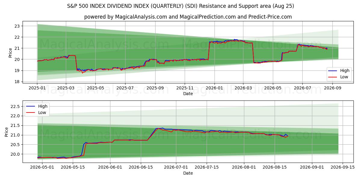Click the '22' price tick on upper y-axis
This screenshot has height=180, width=361.
point(18,37)
